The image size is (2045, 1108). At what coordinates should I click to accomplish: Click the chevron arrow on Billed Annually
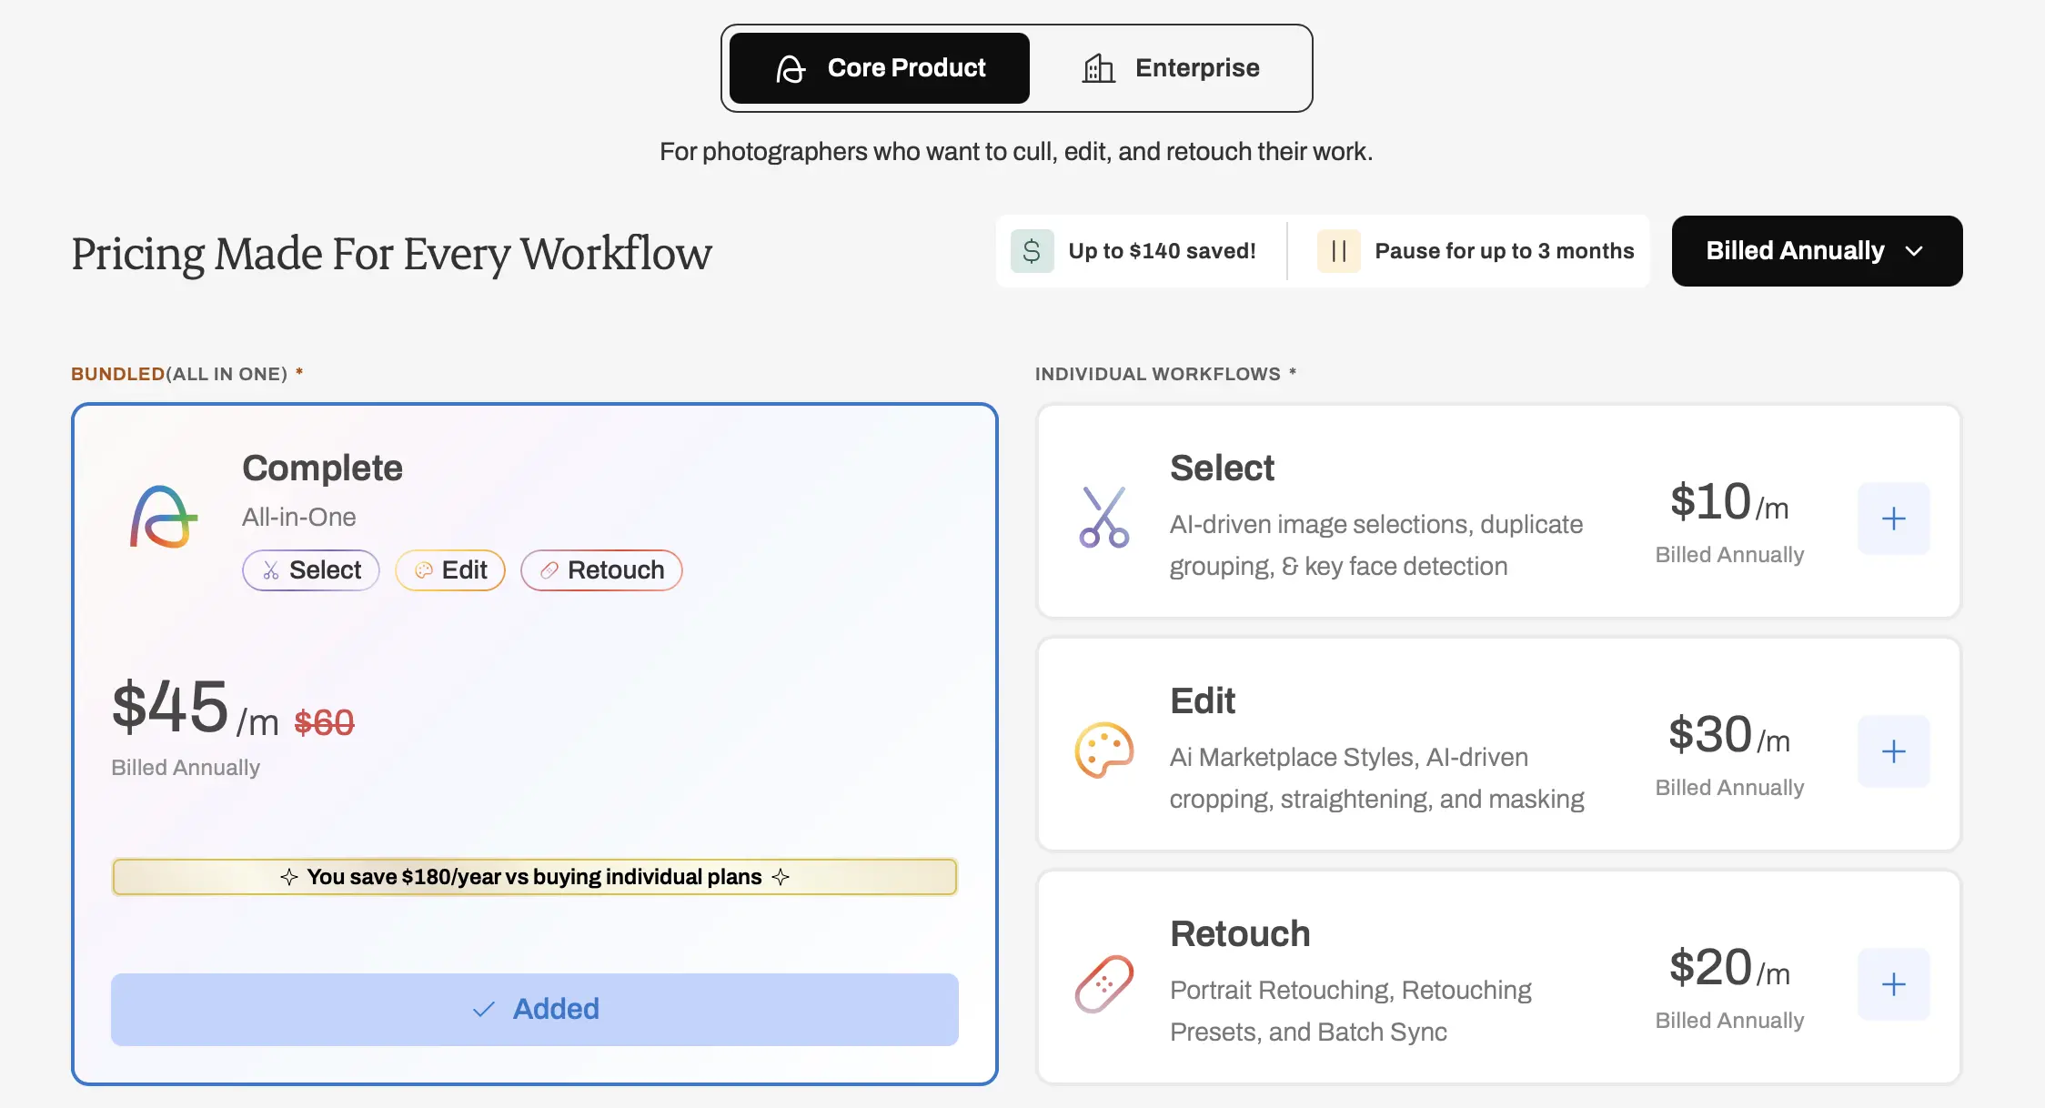pyautogui.click(x=1914, y=251)
